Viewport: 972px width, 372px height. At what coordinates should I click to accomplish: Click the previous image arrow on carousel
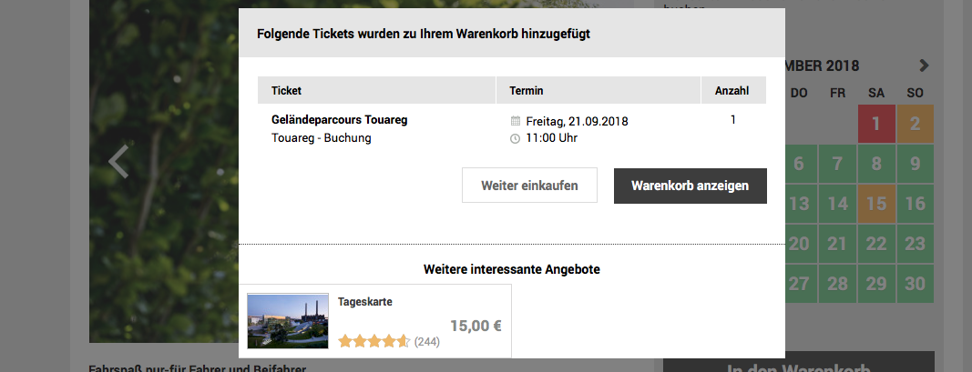[118, 162]
